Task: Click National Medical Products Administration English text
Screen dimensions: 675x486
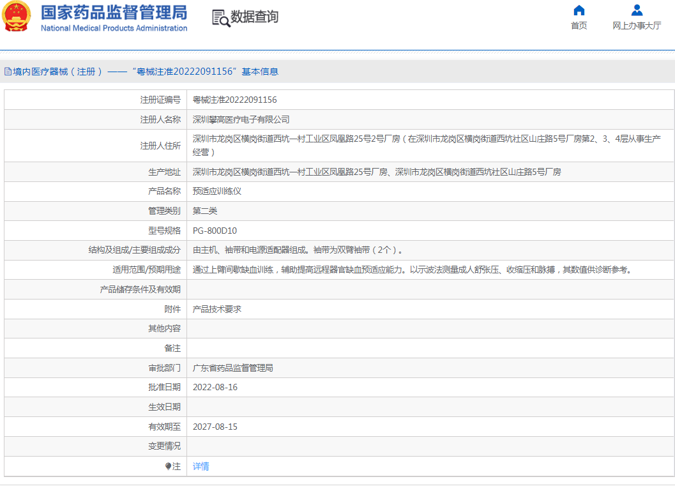Action: pyautogui.click(x=114, y=28)
